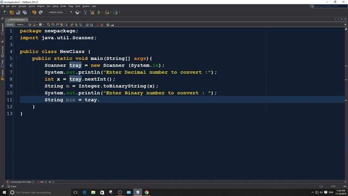
Task: Open the minimized Navigator side tab
Action: pos(2,29)
